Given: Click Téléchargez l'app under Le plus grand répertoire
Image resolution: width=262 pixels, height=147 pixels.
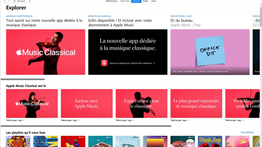Looking at the screenshot, I should click(179, 120).
